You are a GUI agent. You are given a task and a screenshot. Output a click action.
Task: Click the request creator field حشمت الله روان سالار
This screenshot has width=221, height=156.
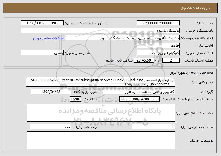pyautogui.click(x=122, y=38)
